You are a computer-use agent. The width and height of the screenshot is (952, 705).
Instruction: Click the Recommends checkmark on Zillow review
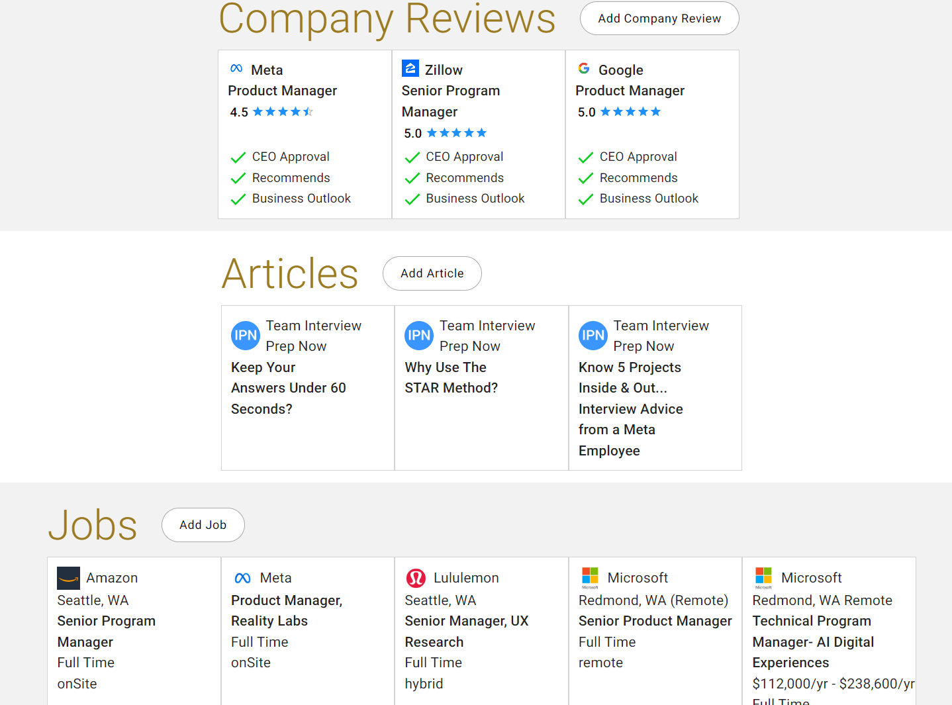pyautogui.click(x=412, y=179)
